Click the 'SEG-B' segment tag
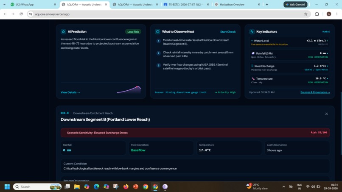 tap(64, 113)
